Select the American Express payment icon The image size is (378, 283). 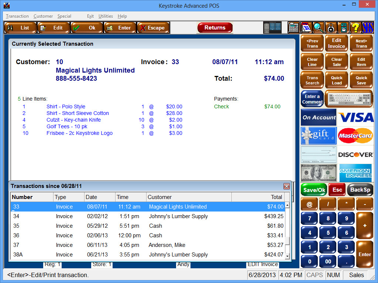point(355,173)
